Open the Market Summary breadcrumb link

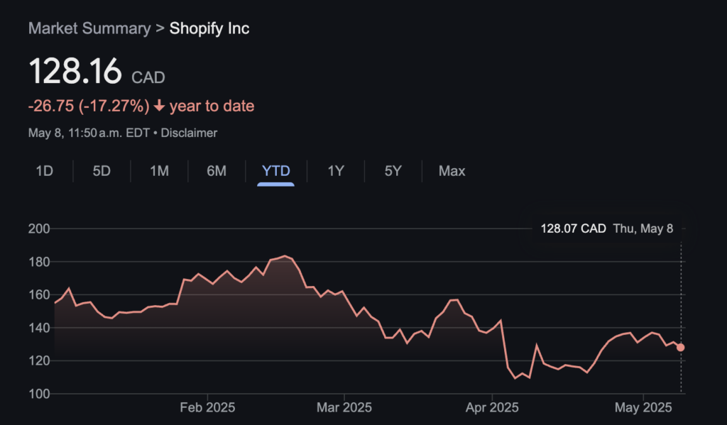coord(89,28)
